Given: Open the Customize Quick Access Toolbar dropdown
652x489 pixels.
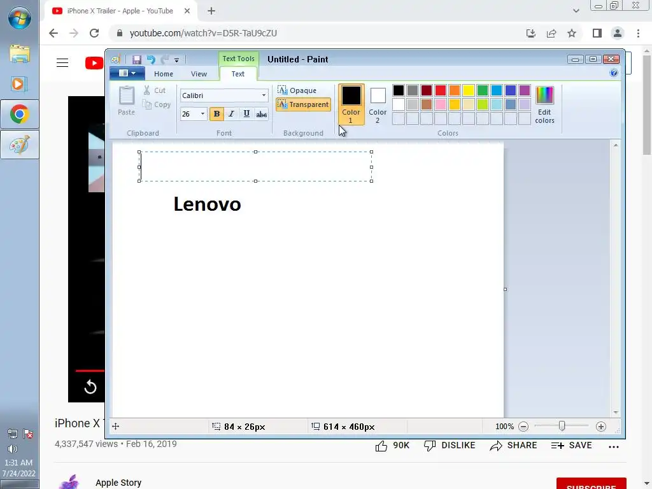Looking at the screenshot, I should click(177, 60).
